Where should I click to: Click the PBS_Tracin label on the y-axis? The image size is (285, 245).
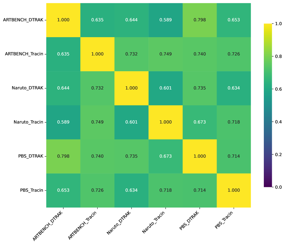pos(31,190)
